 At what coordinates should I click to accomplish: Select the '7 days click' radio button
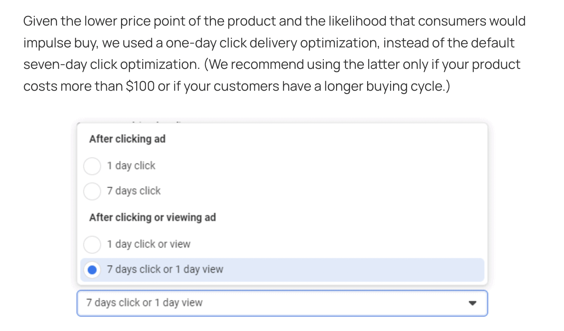pyautogui.click(x=92, y=191)
